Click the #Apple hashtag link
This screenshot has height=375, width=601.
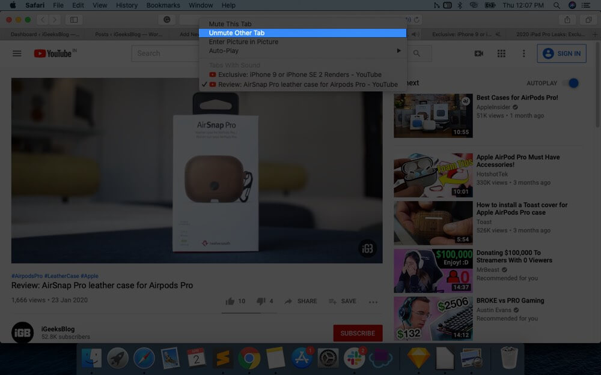tap(90, 276)
